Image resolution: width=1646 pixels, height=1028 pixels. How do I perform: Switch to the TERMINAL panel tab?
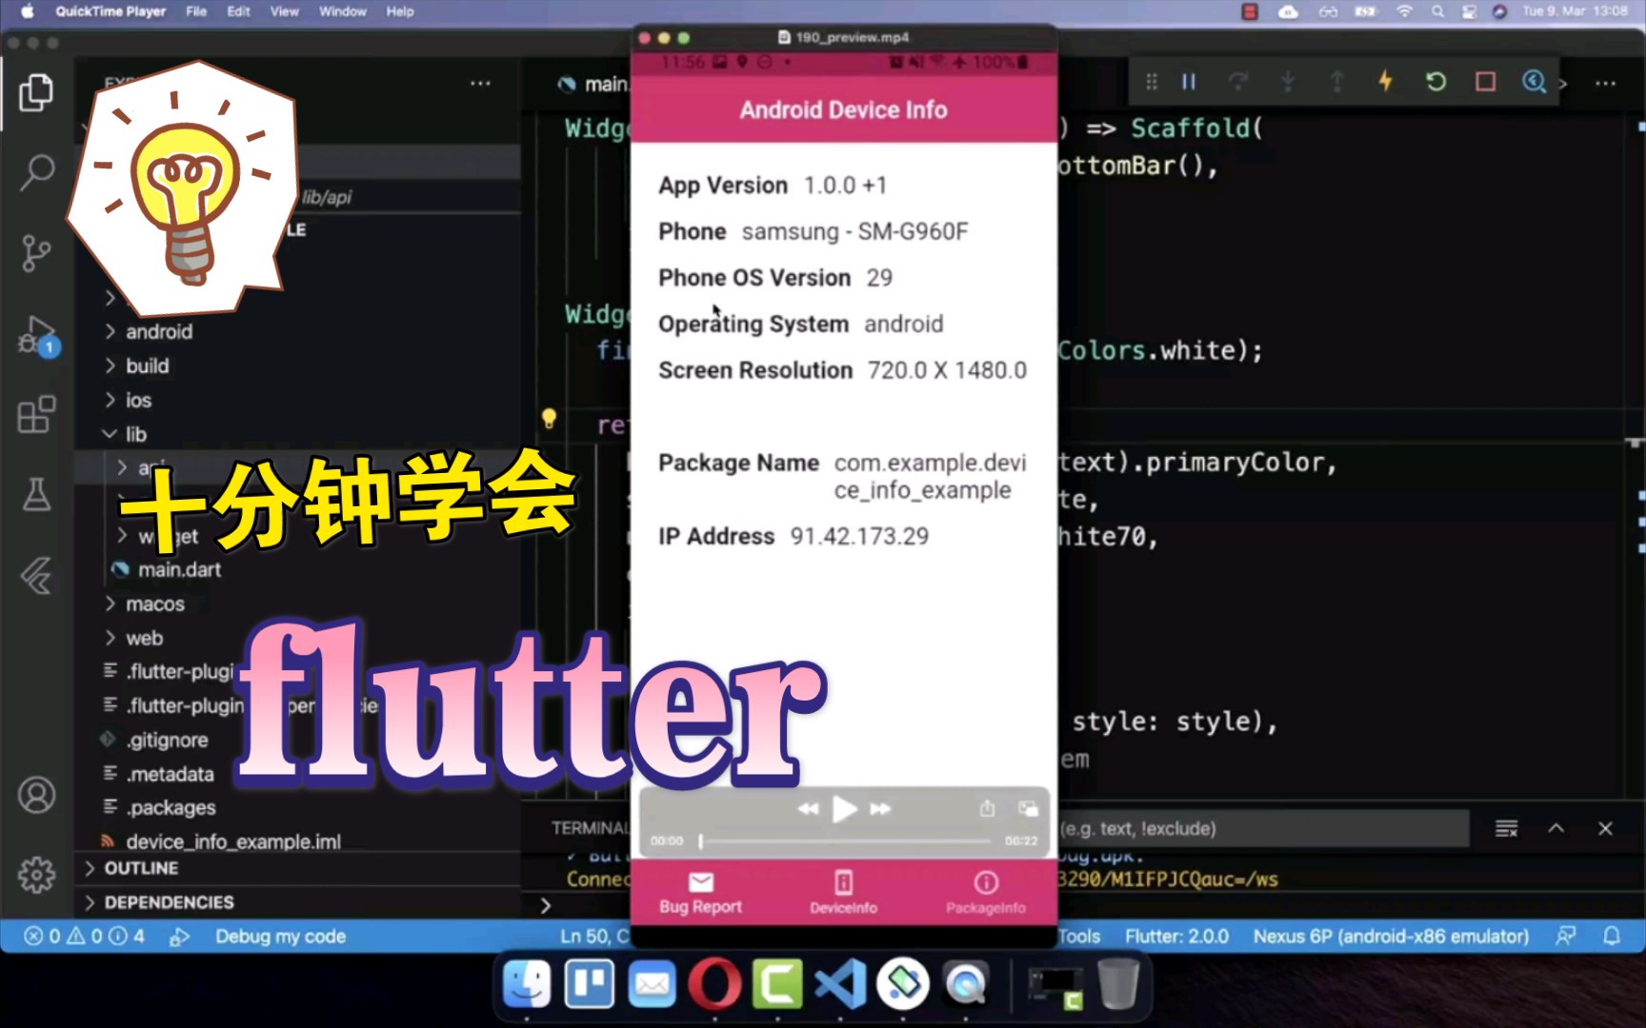pyautogui.click(x=591, y=828)
